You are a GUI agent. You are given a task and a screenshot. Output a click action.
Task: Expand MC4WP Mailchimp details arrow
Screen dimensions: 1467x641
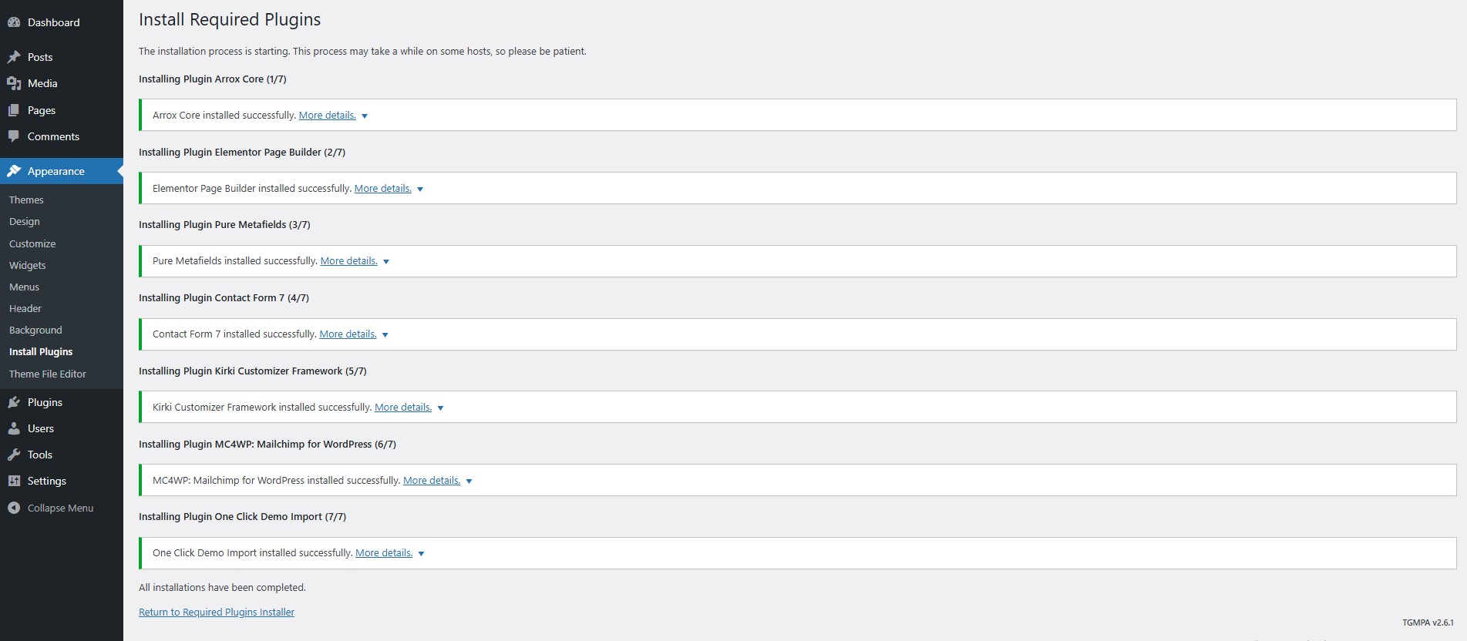469,482
